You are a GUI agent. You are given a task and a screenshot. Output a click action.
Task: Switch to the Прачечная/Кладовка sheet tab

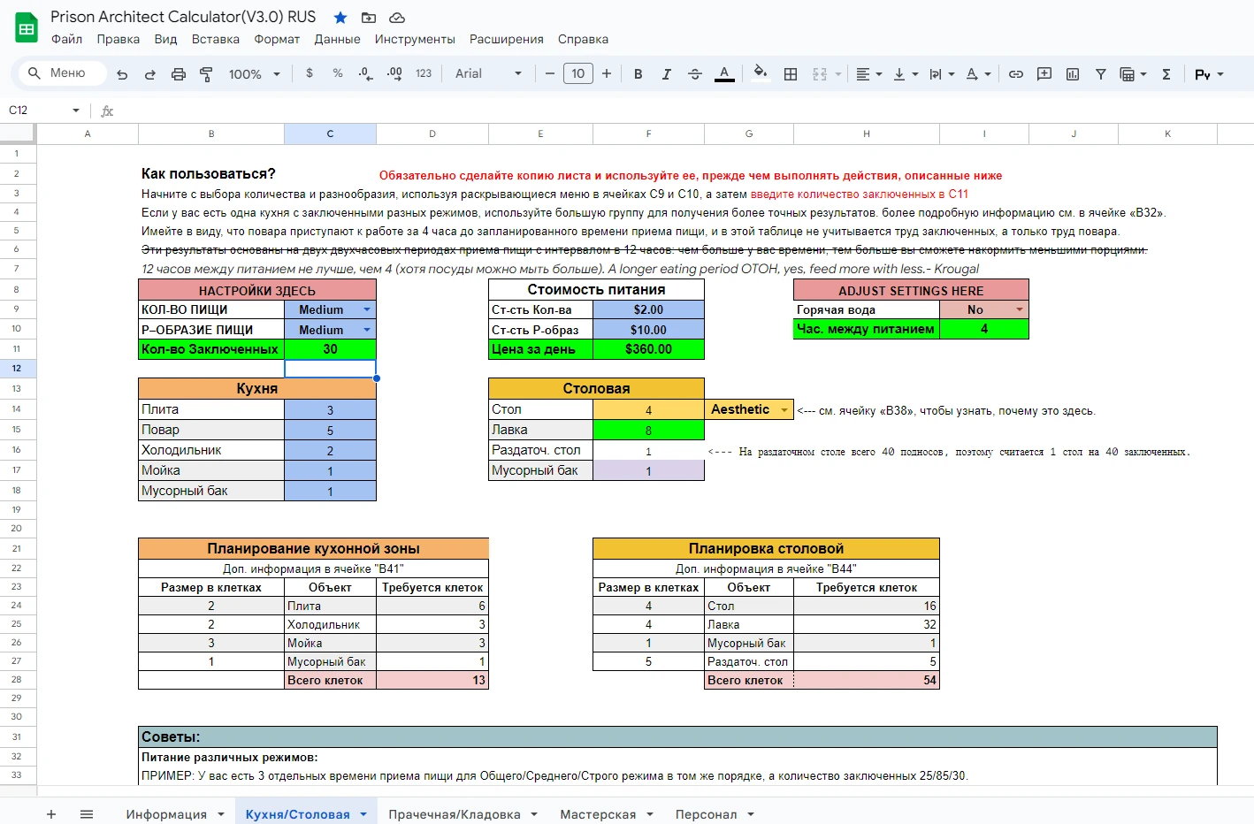pyautogui.click(x=454, y=814)
